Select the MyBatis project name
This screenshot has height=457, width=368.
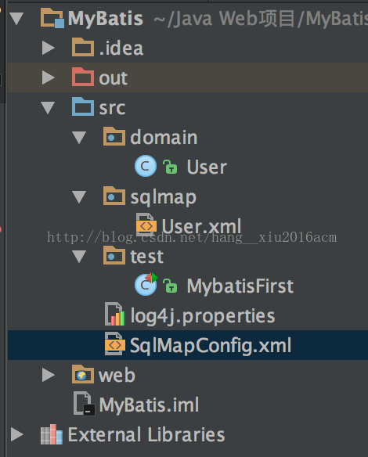click(x=106, y=19)
